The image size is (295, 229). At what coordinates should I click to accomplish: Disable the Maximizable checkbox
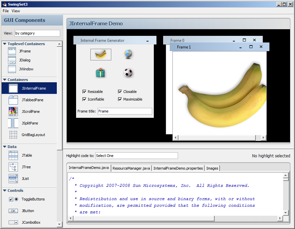point(120,99)
